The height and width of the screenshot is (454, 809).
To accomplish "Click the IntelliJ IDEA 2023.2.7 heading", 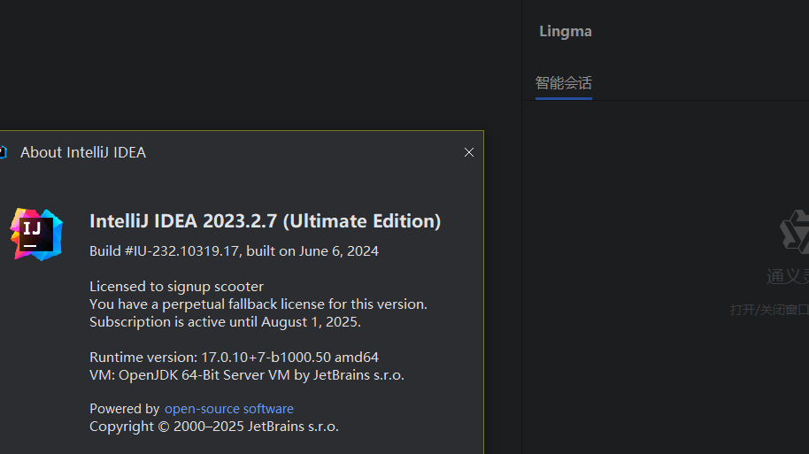I will tap(265, 220).
